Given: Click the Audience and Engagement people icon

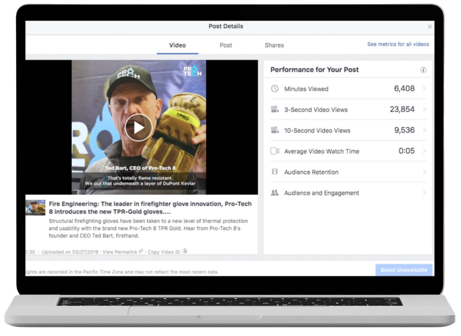Looking at the screenshot, I should pos(274,193).
